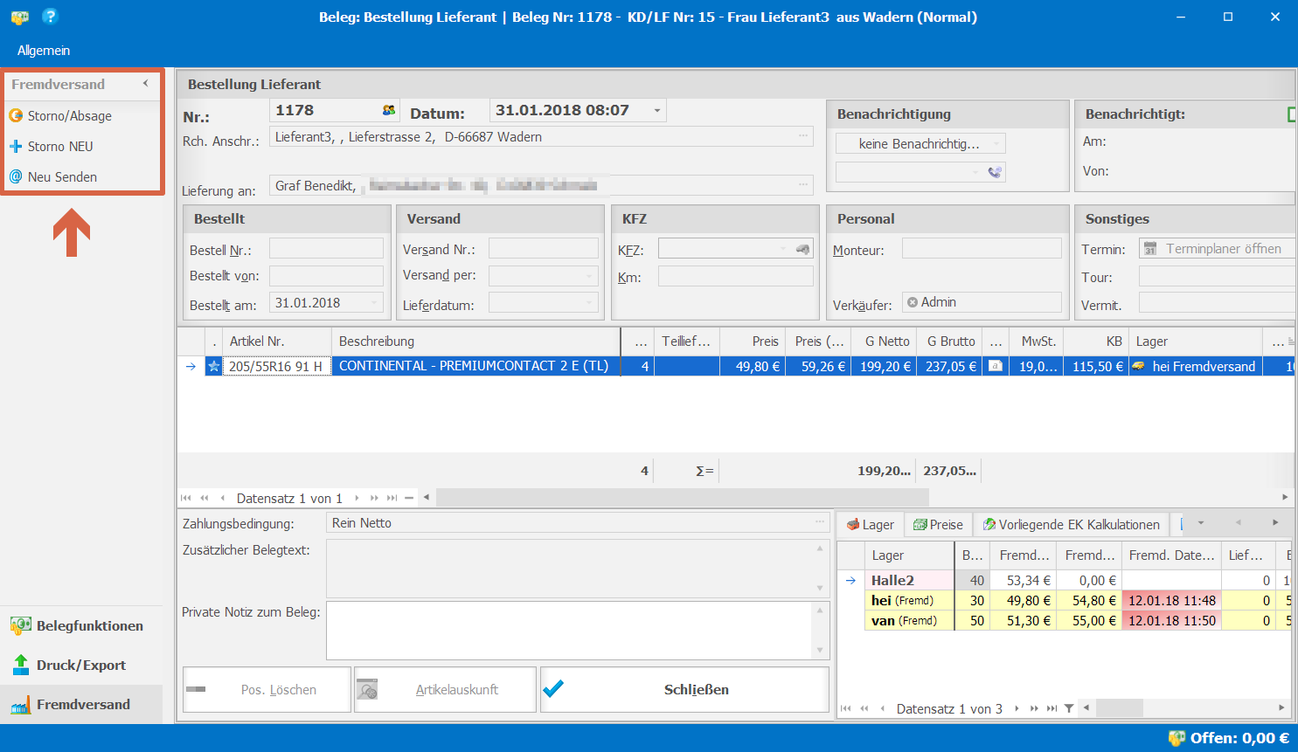Image resolution: width=1298 pixels, height=752 pixels.
Task: Go to last record in positions navigator
Action: pos(392,498)
